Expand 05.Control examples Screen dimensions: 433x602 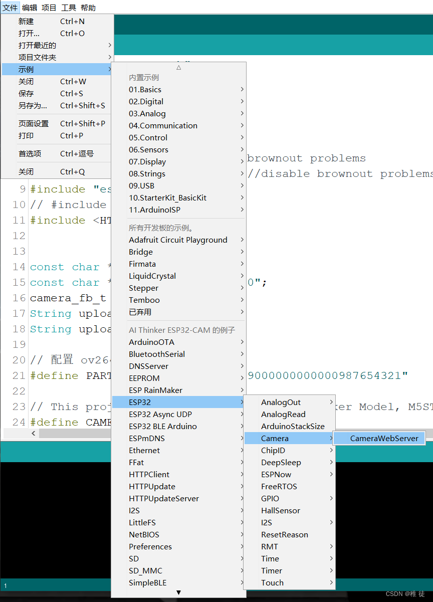coord(178,138)
